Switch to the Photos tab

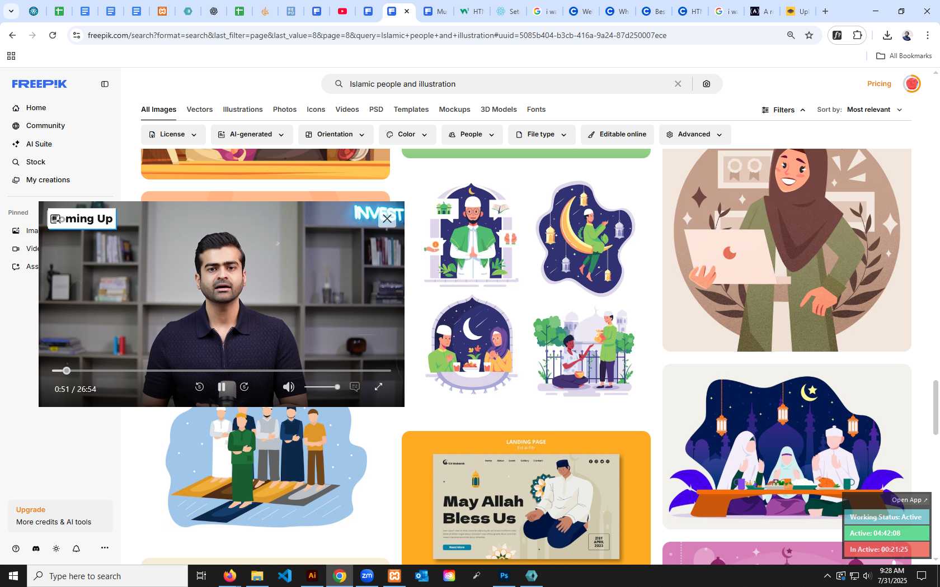(285, 110)
